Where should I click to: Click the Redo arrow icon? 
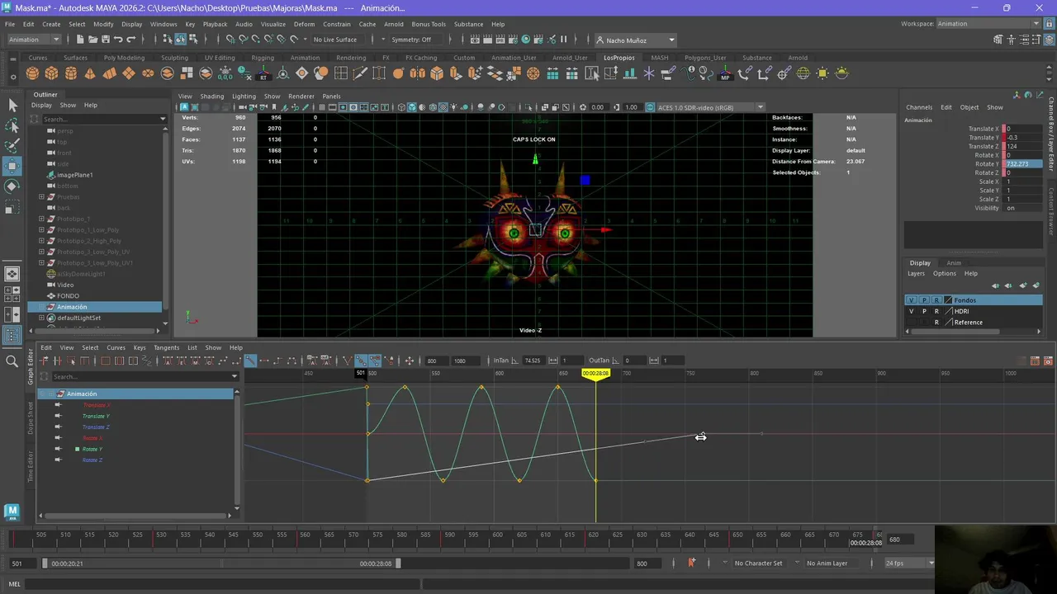pos(131,40)
